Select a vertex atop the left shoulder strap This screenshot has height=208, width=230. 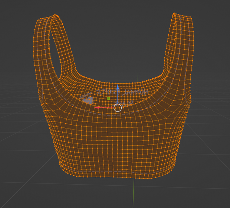point(55,15)
